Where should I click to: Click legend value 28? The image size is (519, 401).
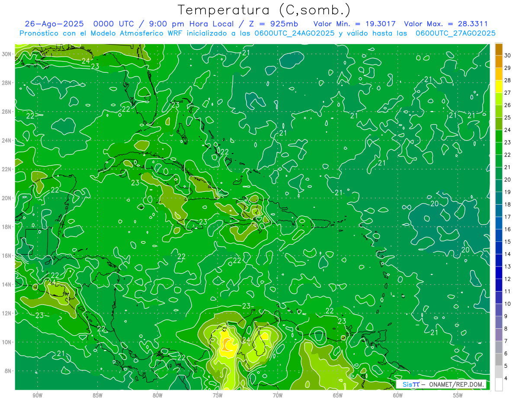(x=508, y=80)
